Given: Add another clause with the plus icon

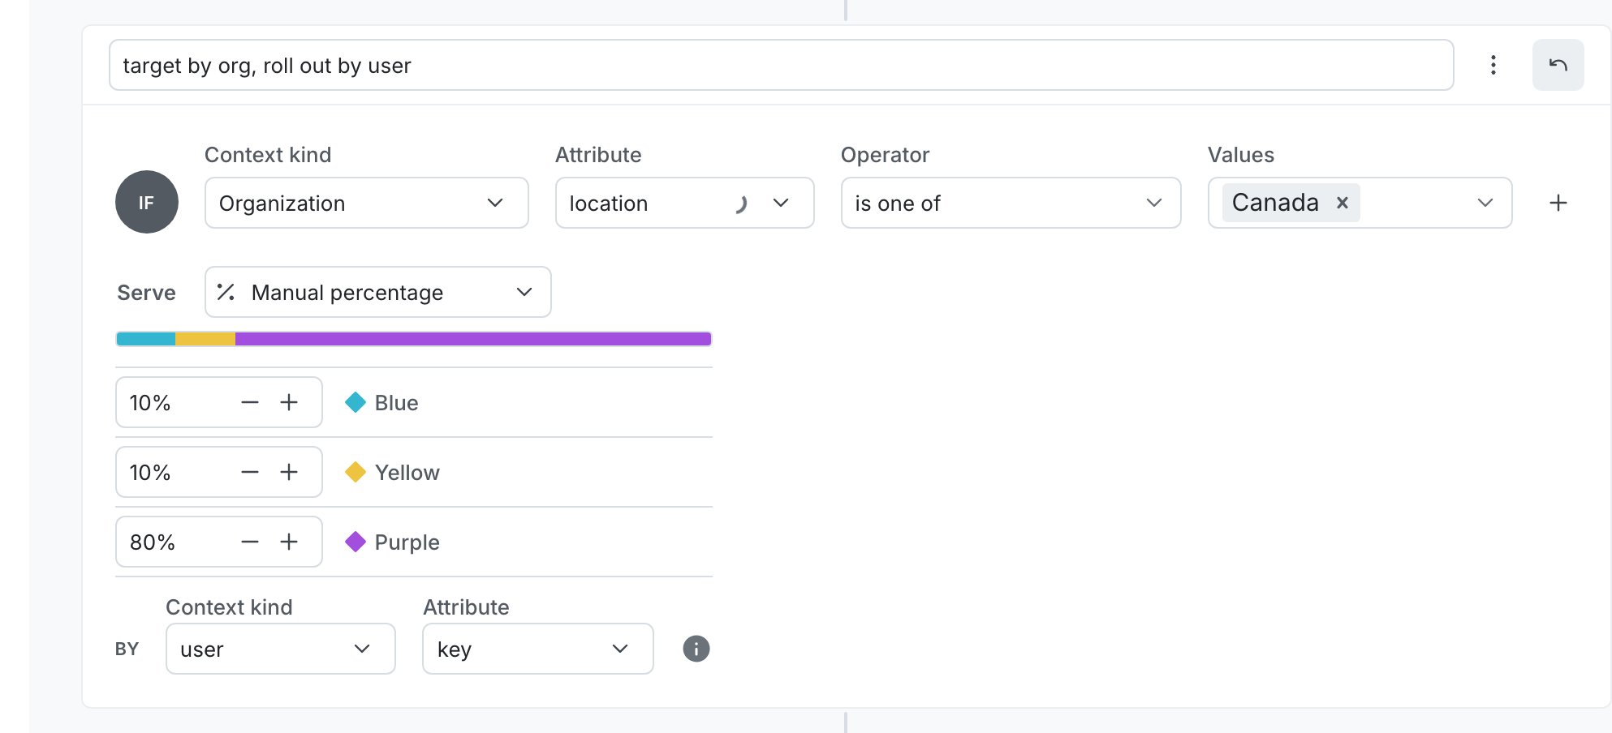Looking at the screenshot, I should 1558,203.
